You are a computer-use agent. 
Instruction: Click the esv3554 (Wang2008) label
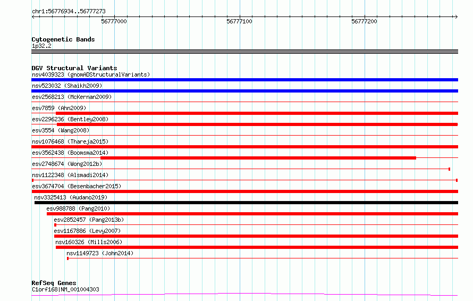point(61,130)
